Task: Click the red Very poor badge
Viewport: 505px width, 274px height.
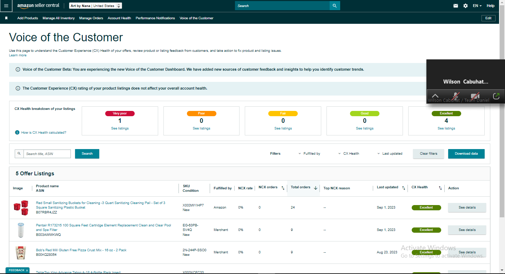Action: (x=120, y=113)
